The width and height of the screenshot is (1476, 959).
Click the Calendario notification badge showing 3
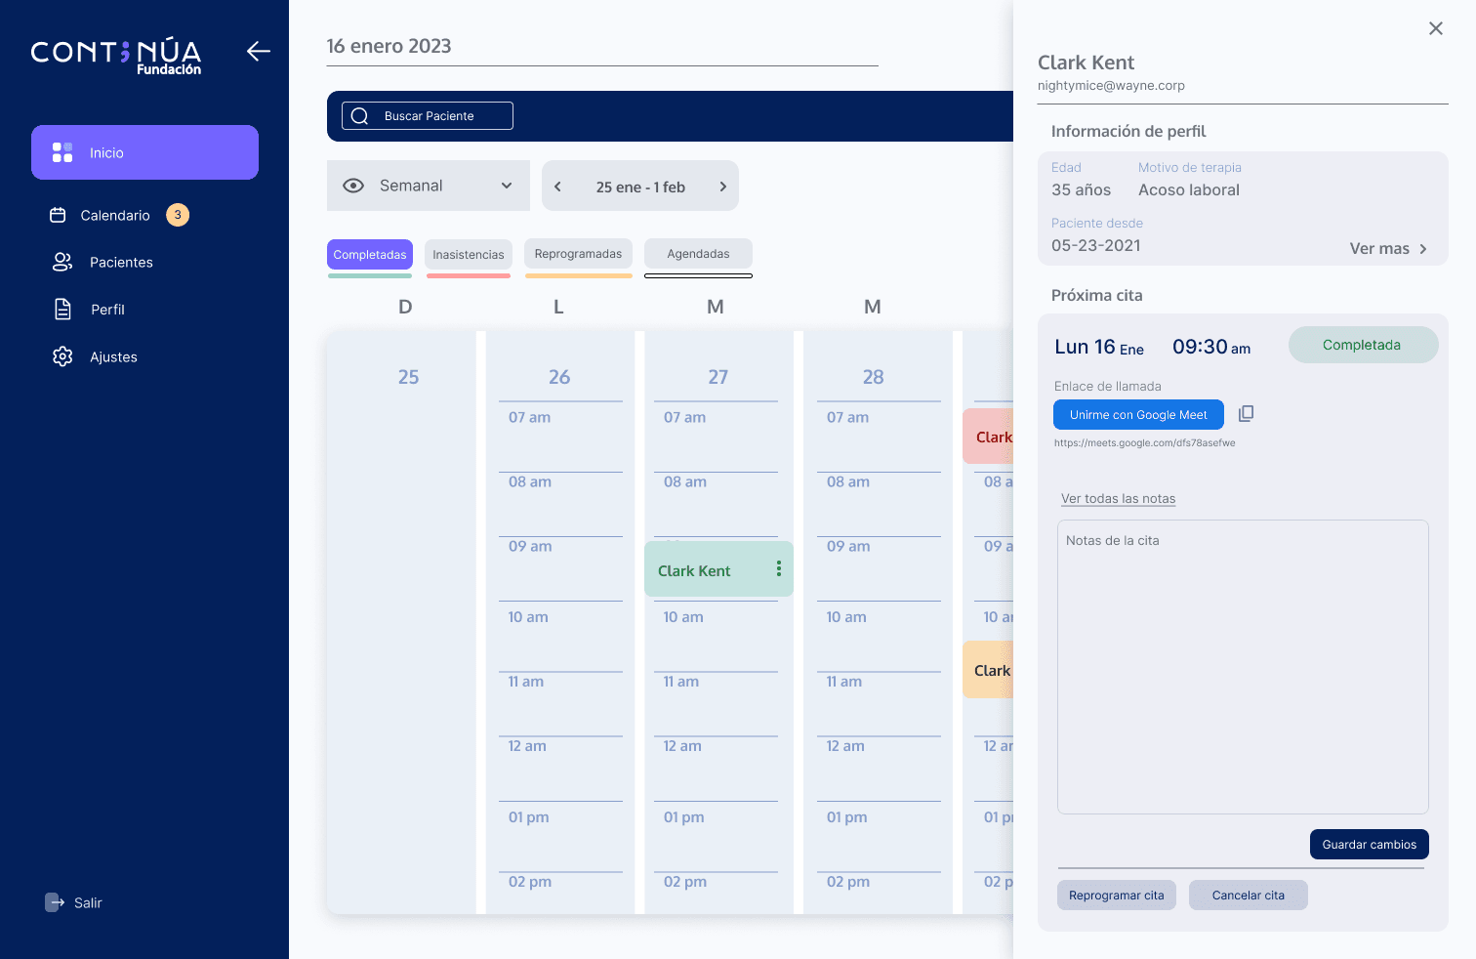[x=178, y=215]
